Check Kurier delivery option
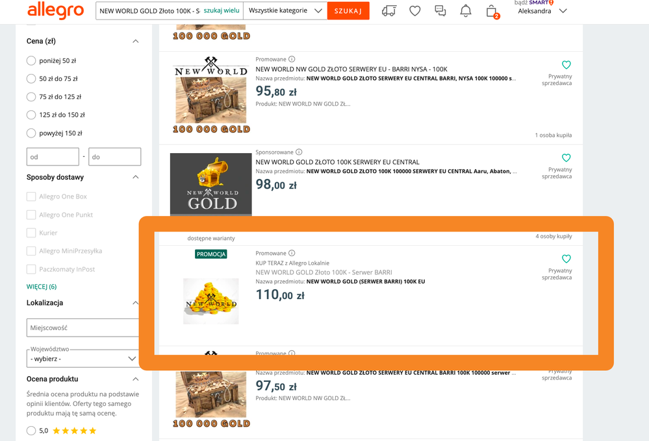The height and width of the screenshot is (441, 649). click(x=31, y=233)
